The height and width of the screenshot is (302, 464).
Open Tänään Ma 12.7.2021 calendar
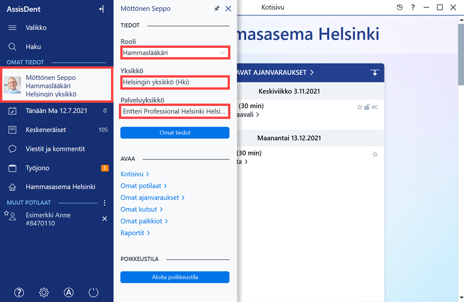tap(57, 111)
